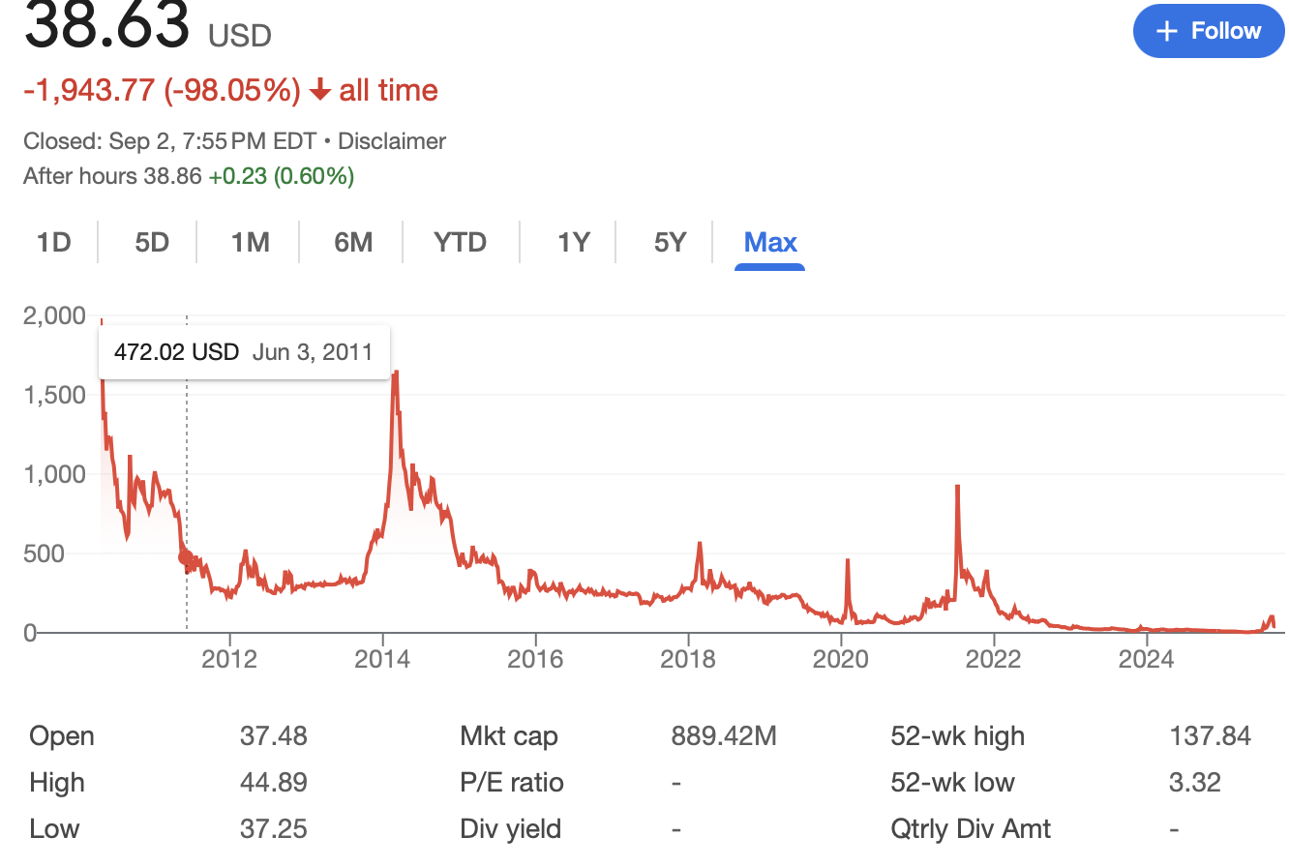The image size is (1289, 867).
Task: Click the after hours price 38.86
Action: (173, 176)
